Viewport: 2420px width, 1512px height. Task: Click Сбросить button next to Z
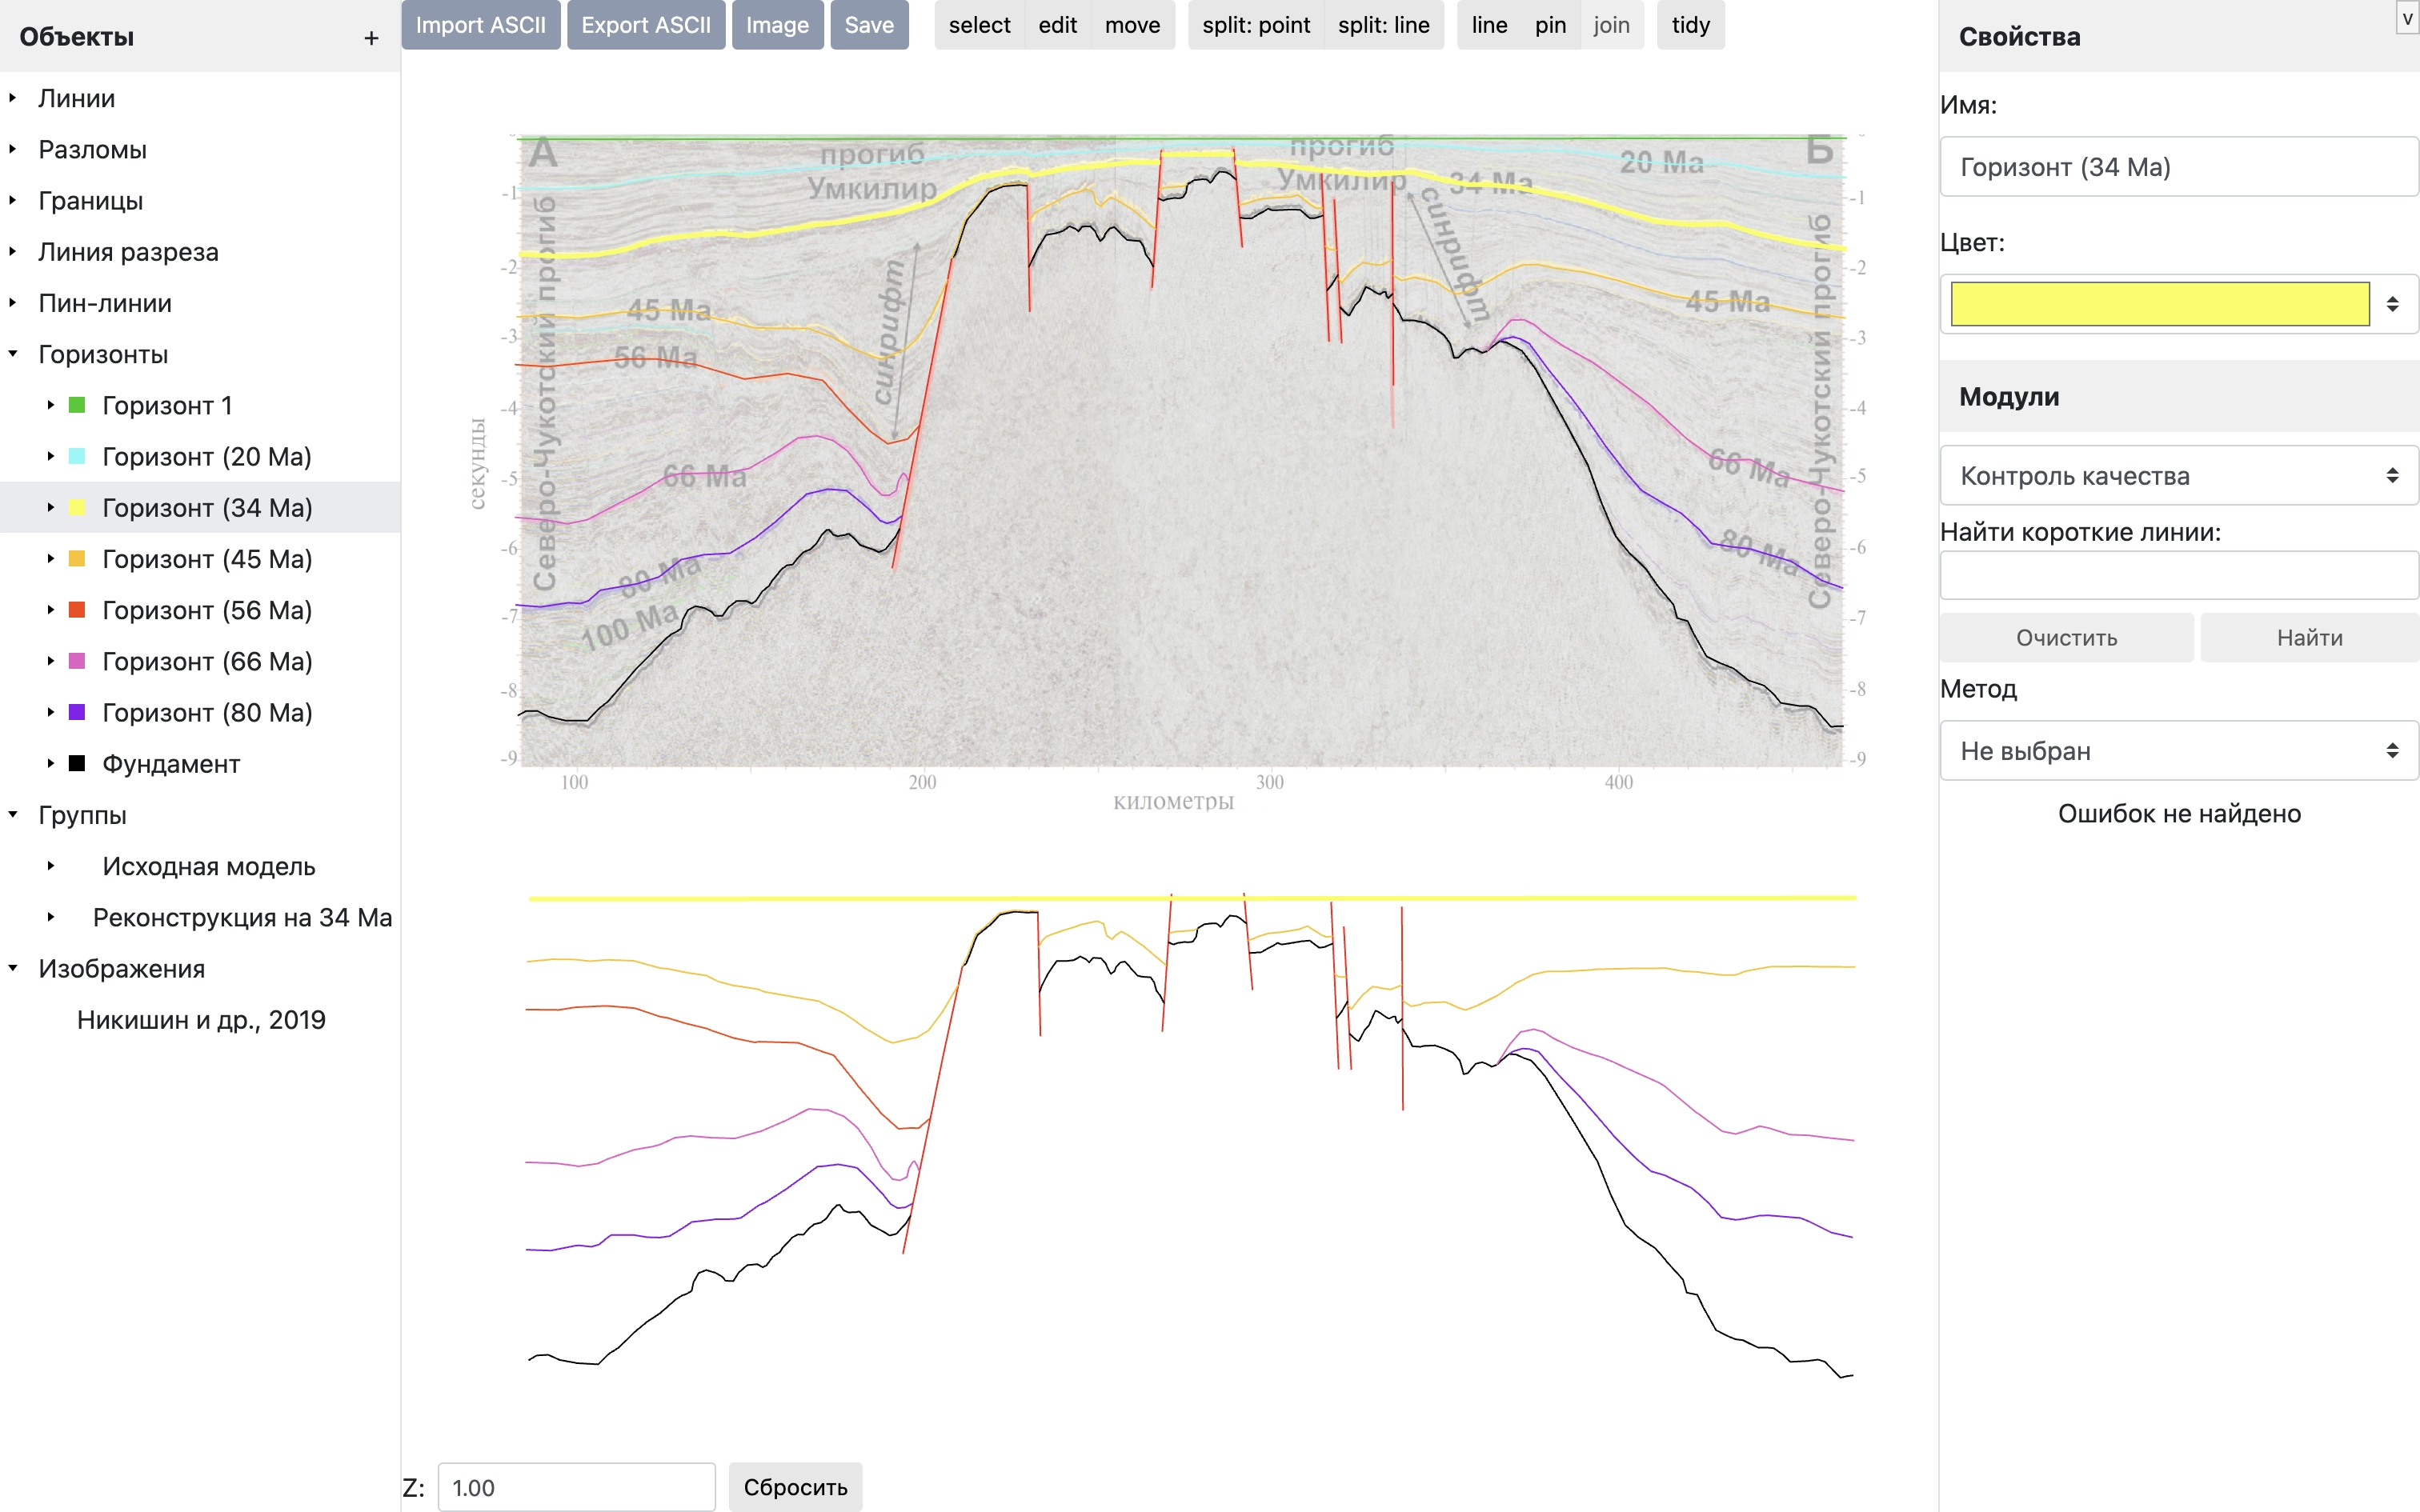(795, 1487)
